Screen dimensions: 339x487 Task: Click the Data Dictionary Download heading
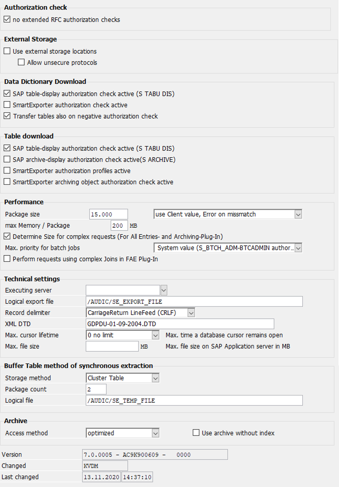(45, 81)
